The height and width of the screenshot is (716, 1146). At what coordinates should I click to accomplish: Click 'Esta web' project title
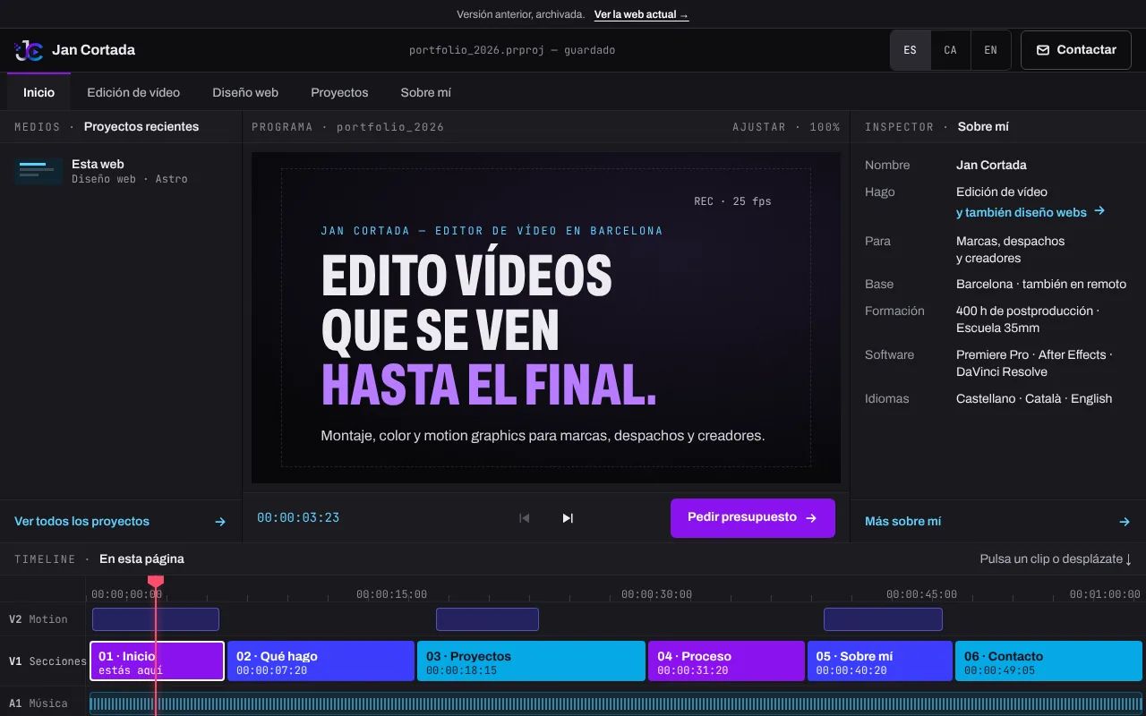[x=98, y=164]
